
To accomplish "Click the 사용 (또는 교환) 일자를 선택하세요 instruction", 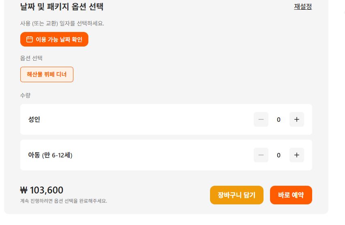I will (x=62, y=23).
